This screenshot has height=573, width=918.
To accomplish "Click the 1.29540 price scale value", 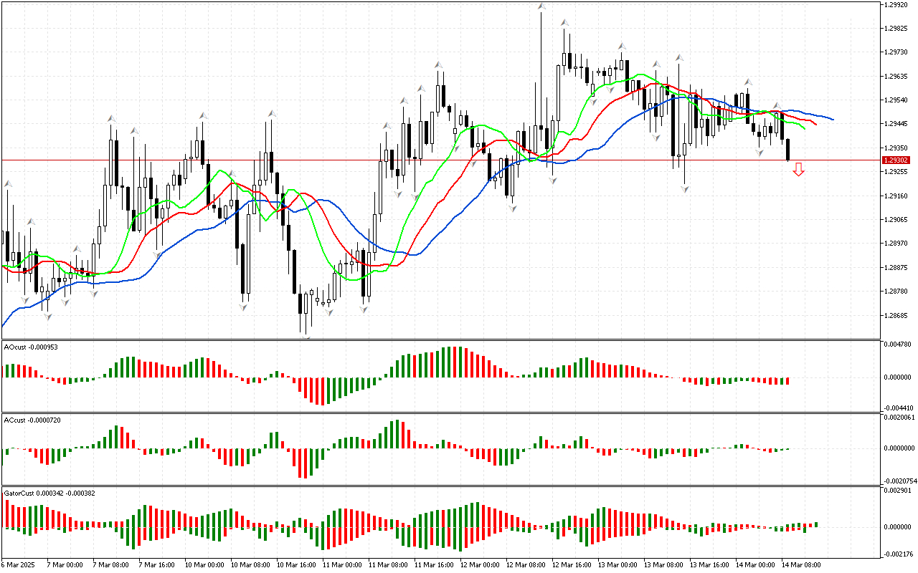I will pos(896,100).
